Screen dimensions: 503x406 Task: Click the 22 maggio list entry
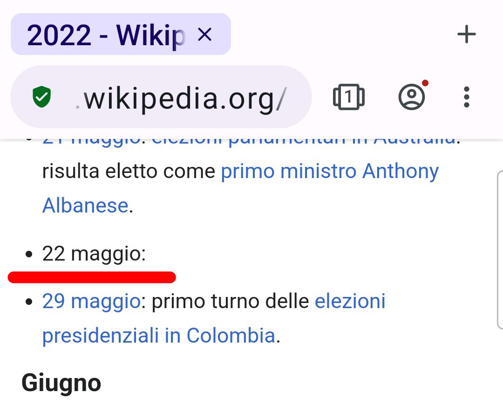[x=94, y=254]
